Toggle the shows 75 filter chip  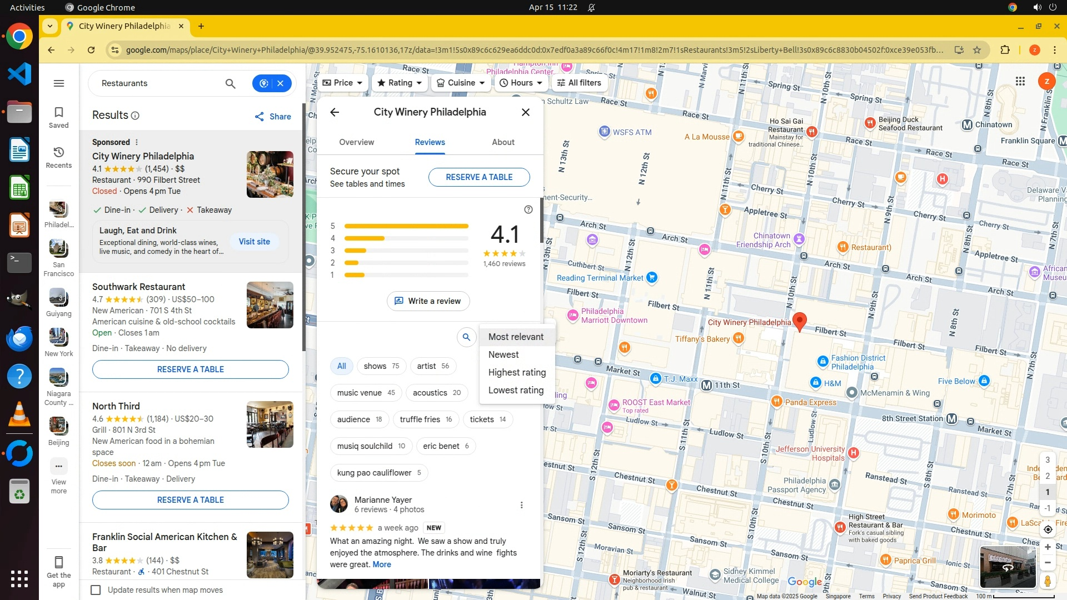[x=381, y=366]
